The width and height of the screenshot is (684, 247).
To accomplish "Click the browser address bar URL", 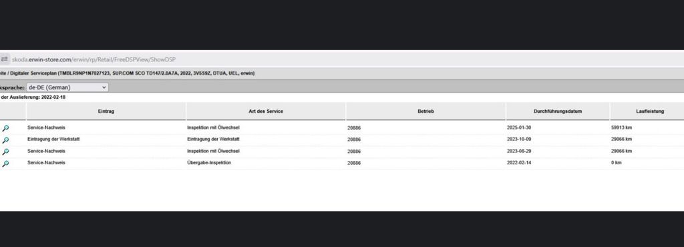I will (94, 59).
